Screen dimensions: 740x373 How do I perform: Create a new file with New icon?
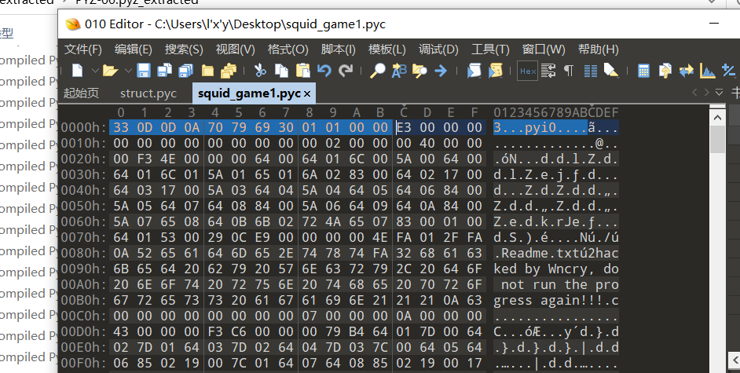[78, 71]
